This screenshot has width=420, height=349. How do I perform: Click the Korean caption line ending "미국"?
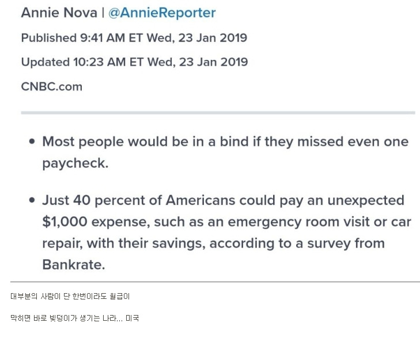pyautogui.click(x=75, y=317)
